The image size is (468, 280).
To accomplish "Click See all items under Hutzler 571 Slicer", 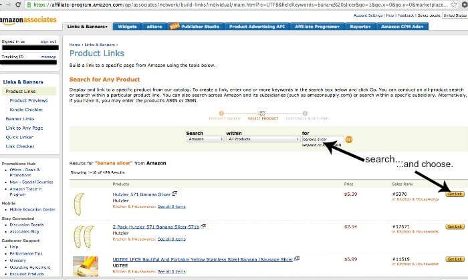I will coord(171,206).
